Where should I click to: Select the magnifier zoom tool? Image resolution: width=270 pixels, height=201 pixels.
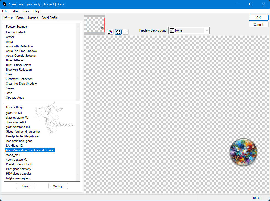point(125,32)
